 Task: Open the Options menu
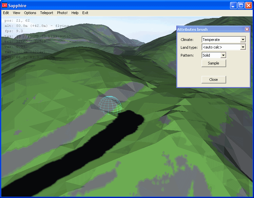[x=30, y=13]
